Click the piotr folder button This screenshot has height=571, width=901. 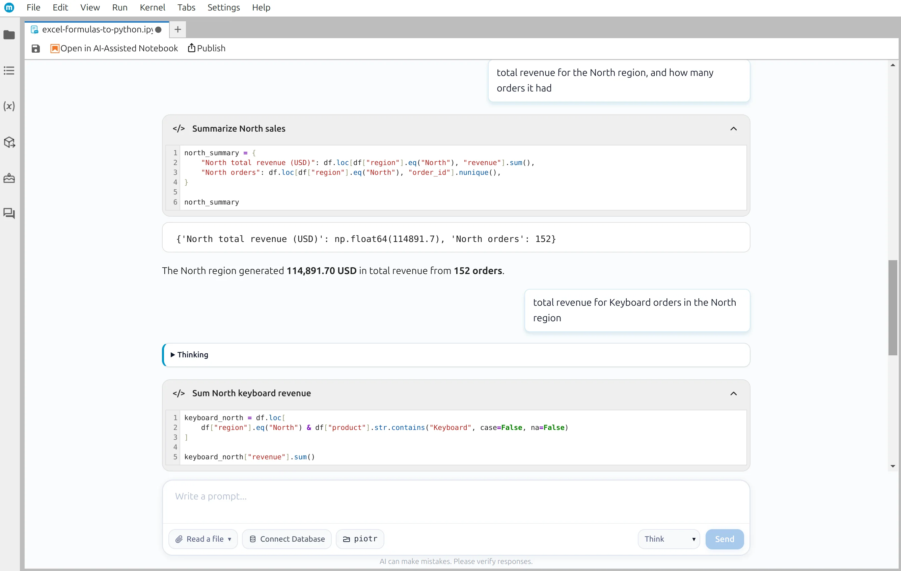360,539
